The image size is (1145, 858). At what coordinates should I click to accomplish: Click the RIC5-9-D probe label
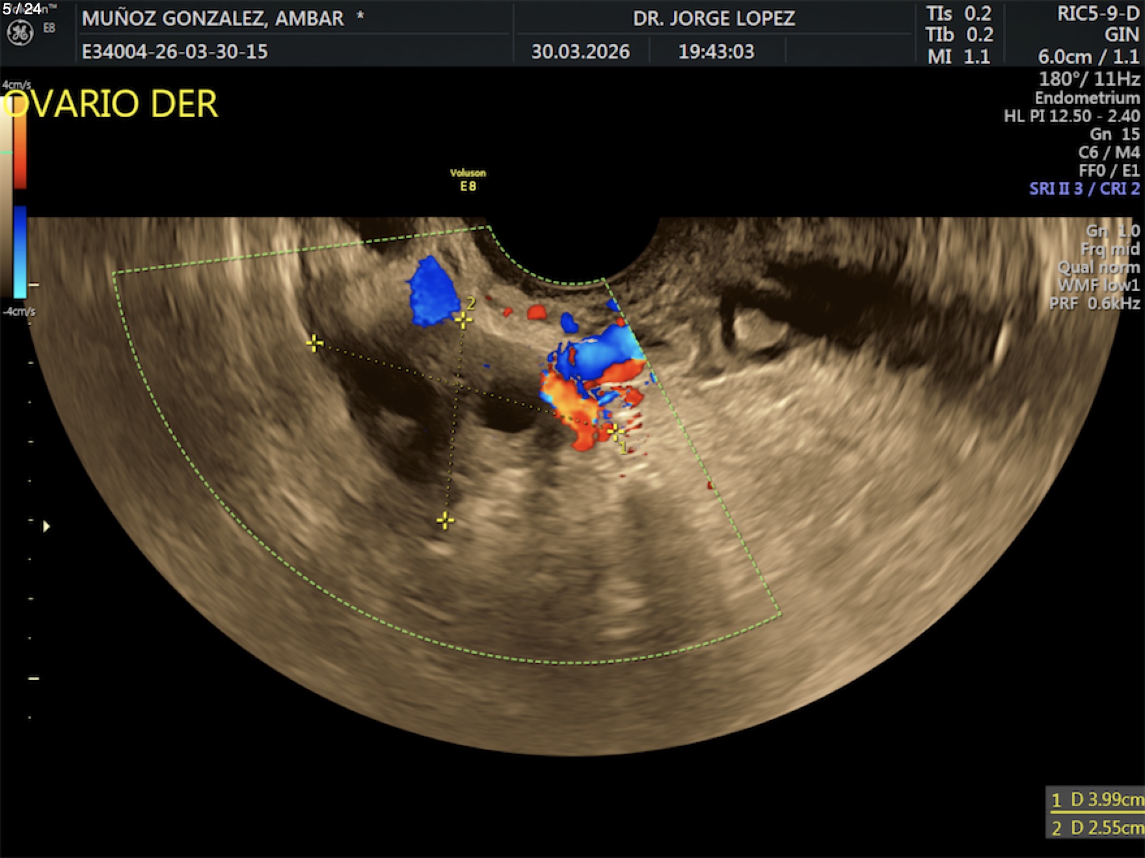(x=1098, y=14)
